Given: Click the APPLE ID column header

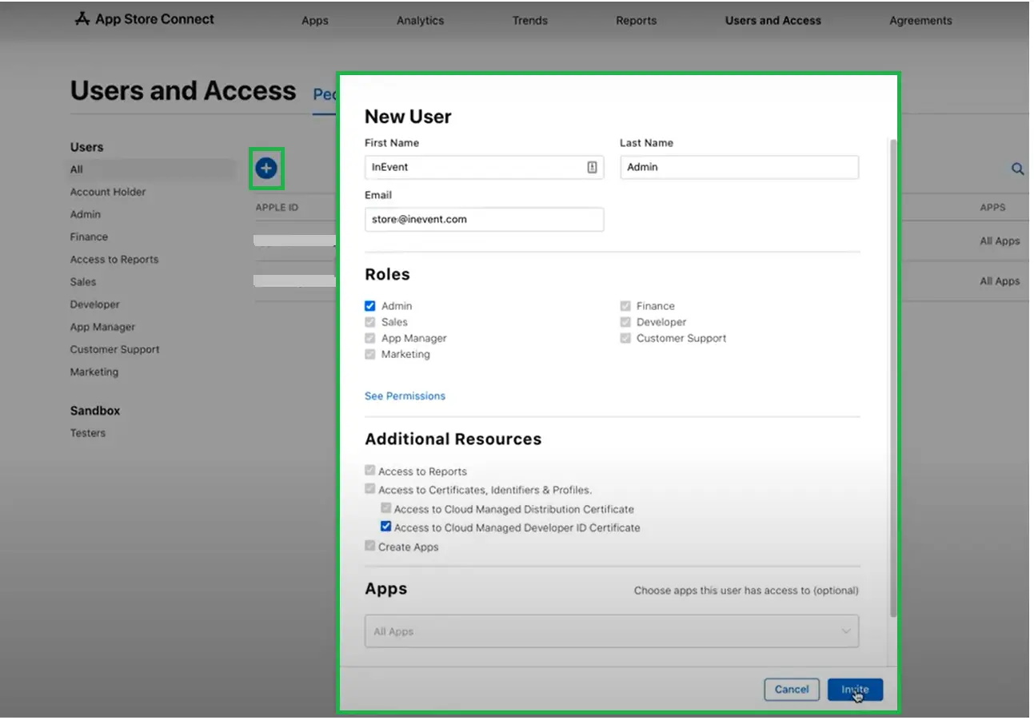Looking at the screenshot, I should pyautogui.click(x=277, y=208).
